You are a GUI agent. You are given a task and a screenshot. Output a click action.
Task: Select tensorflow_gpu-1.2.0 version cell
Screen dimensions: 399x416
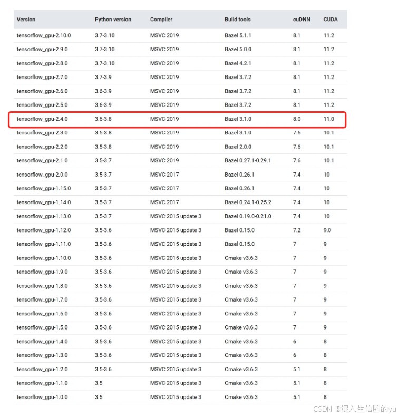[42, 369]
